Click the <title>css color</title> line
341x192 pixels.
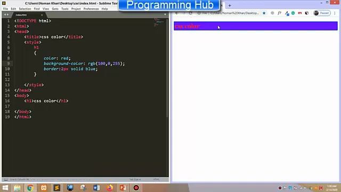53,37
